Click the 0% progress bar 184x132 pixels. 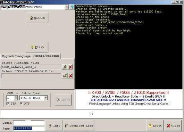92,114
